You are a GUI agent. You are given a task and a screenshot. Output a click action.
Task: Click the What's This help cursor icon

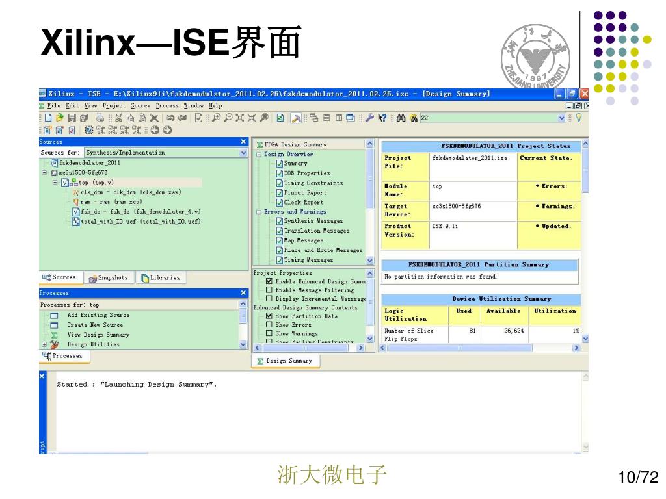(x=382, y=118)
